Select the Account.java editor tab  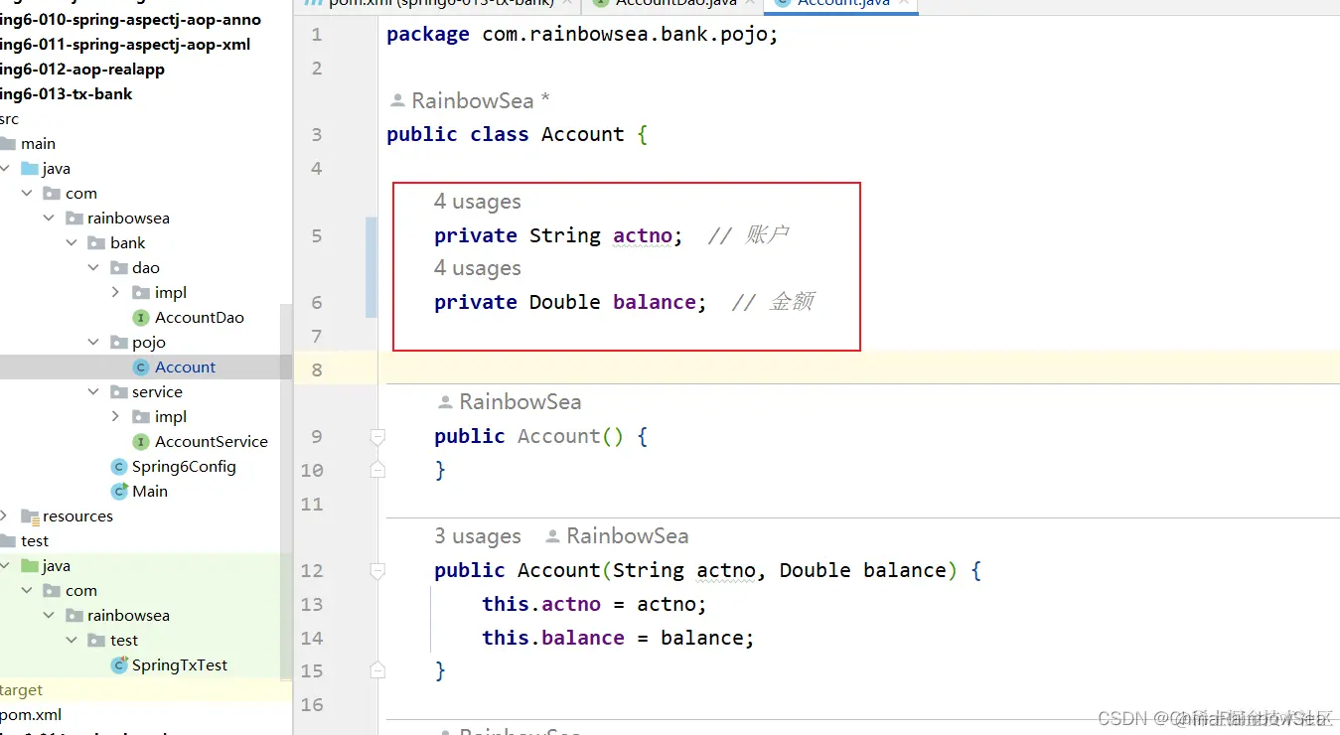840,4
